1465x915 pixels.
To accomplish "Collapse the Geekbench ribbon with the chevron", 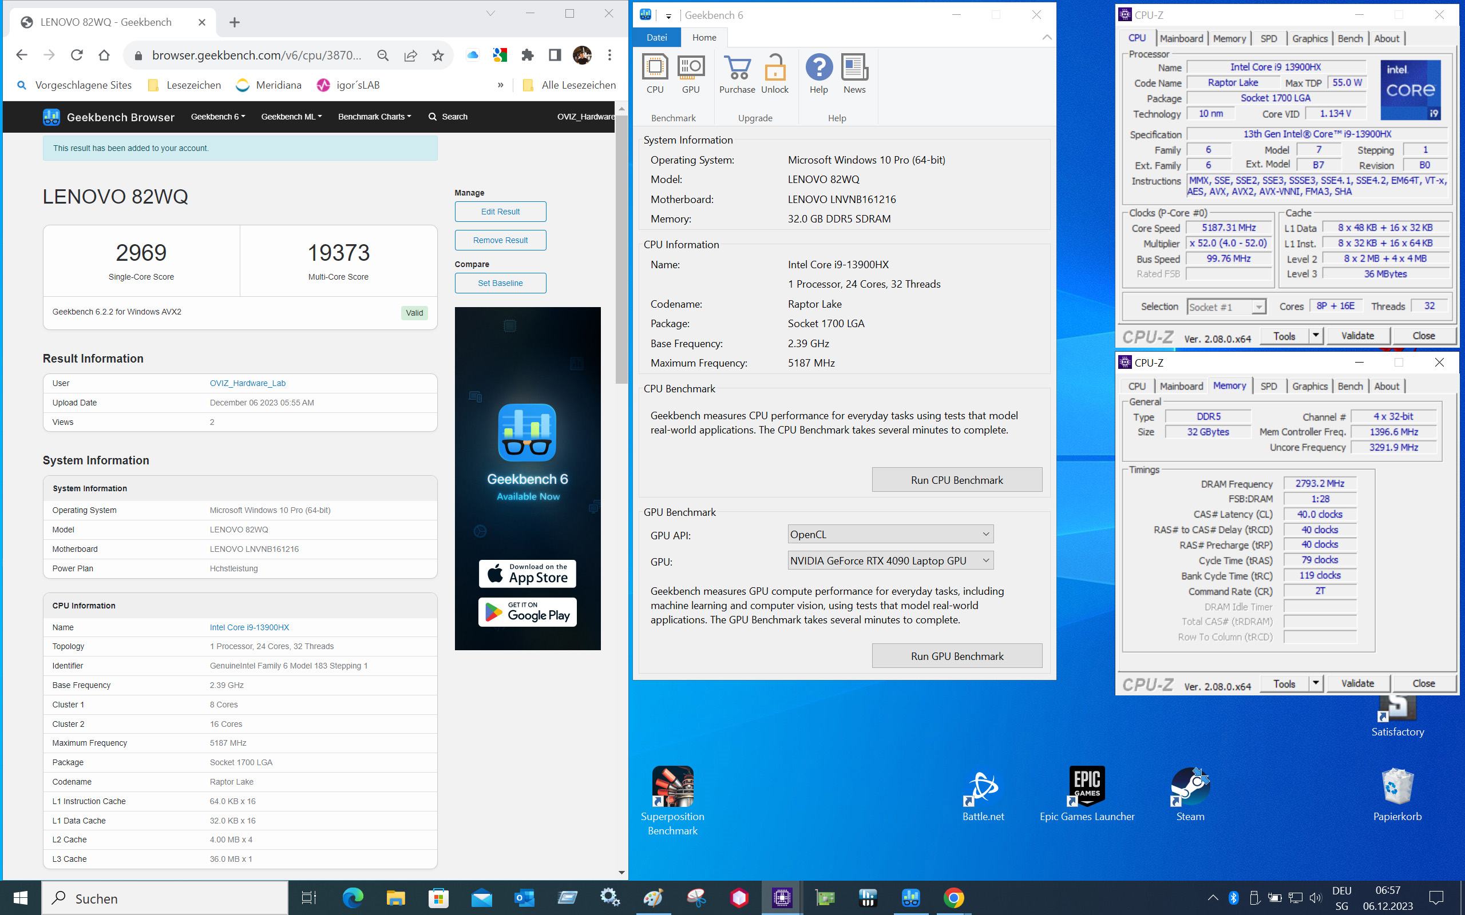I will pyautogui.click(x=1047, y=38).
